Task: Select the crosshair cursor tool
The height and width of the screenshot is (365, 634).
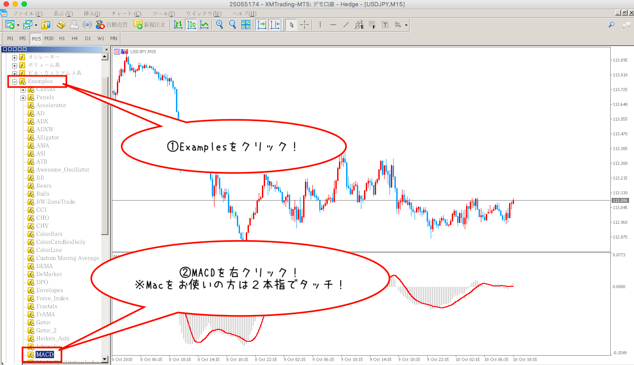Action: pyautogui.click(x=304, y=25)
